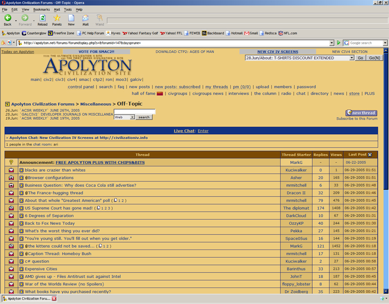Expand the address bar history dropdown
Viewport: 389px width, 304px height.
[332, 43]
